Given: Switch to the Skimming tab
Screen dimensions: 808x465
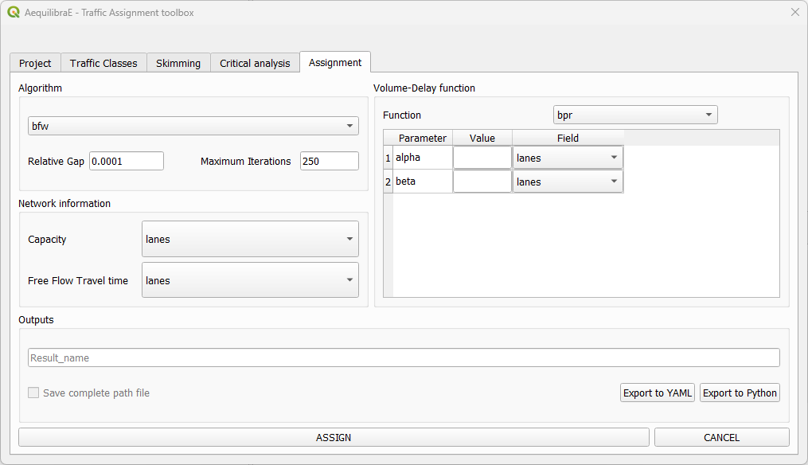Looking at the screenshot, I should pyautogui.click(x=178, y=62).
